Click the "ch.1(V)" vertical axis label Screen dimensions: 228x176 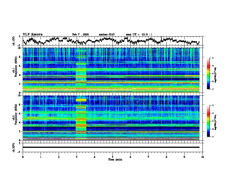pyautogui.click(x=14, y=41)
